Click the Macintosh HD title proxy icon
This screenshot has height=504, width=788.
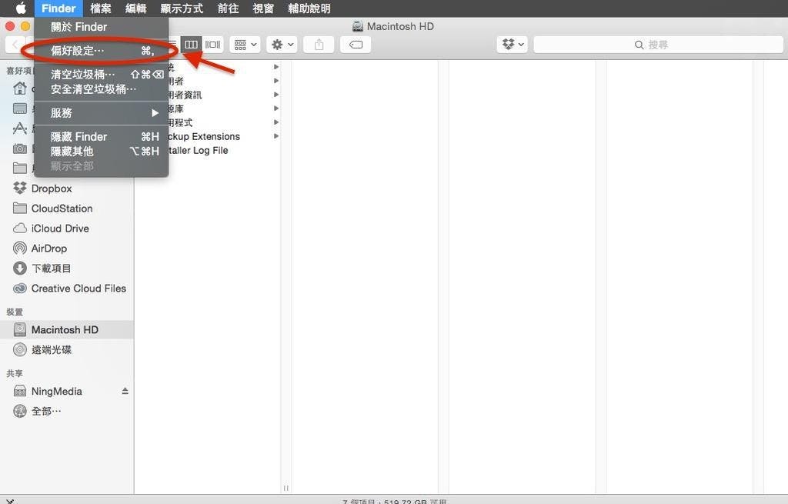[x=357, y=26]
